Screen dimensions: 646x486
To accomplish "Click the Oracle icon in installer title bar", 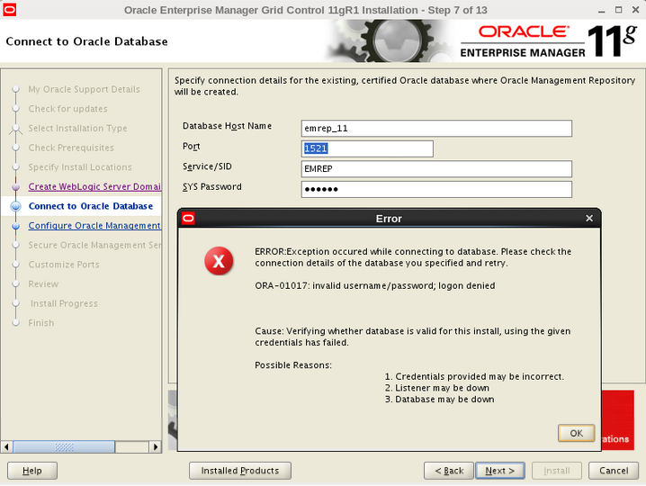I will pos(10,10).
